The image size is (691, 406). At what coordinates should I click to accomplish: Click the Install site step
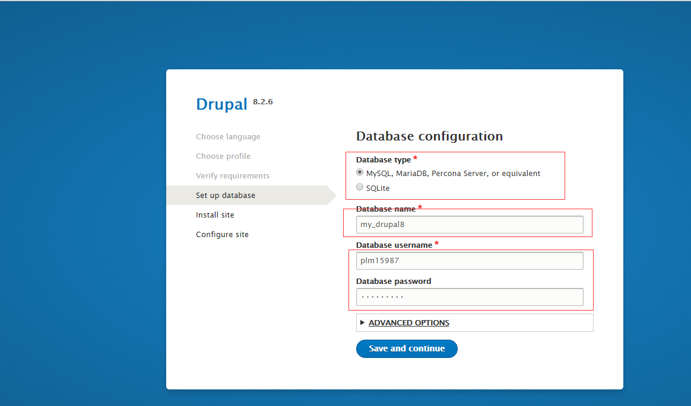pyautogui.click(x=215, y=215)
